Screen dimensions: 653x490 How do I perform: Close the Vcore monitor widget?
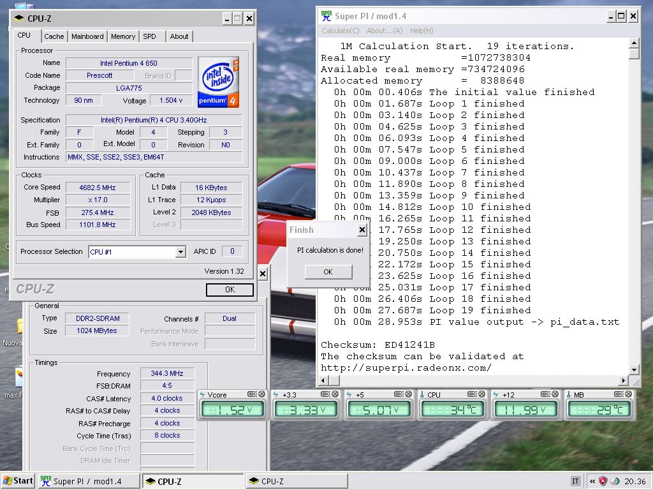[261, 394]
